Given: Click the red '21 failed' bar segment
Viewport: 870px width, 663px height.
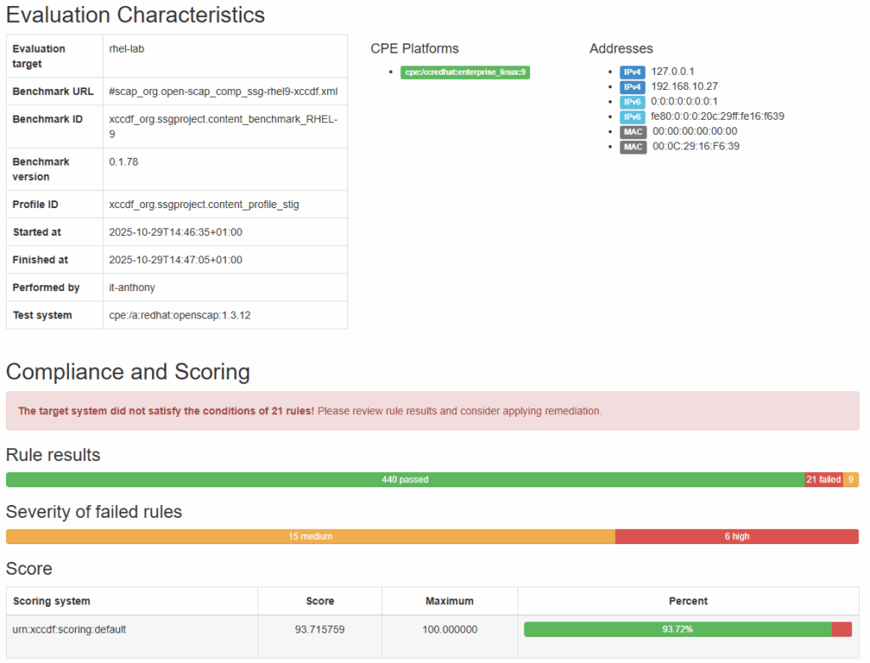Looking at the screenshot, I should point(822,480).
